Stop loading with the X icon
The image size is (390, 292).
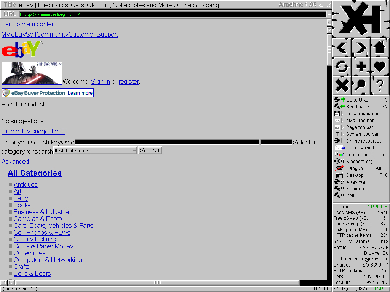(342, 86)
